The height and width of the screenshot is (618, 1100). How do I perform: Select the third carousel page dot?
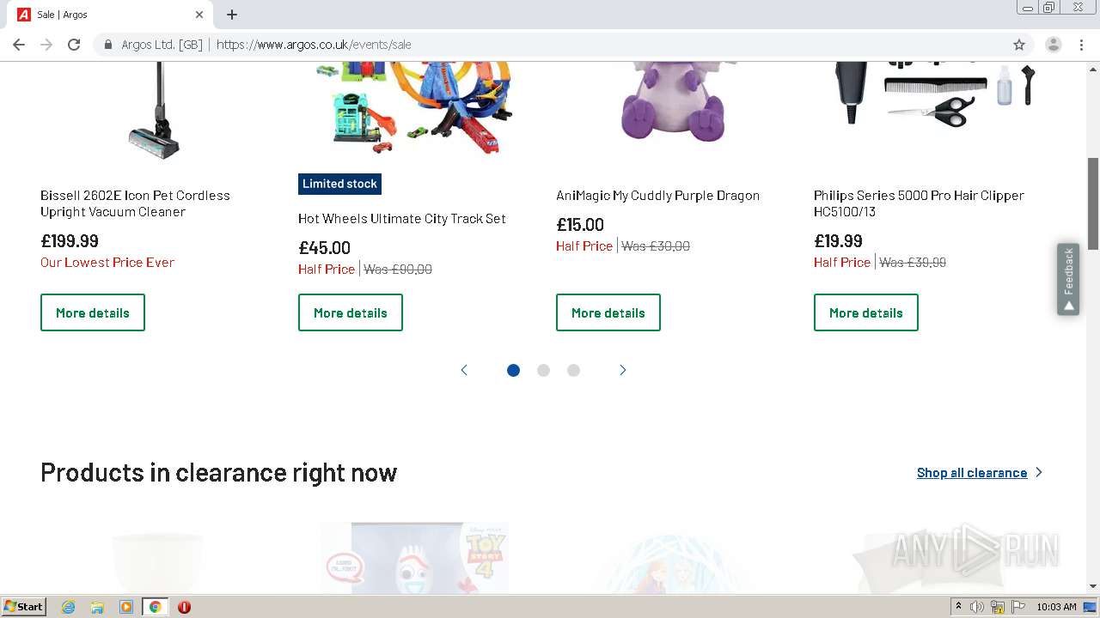pos(573,370)
